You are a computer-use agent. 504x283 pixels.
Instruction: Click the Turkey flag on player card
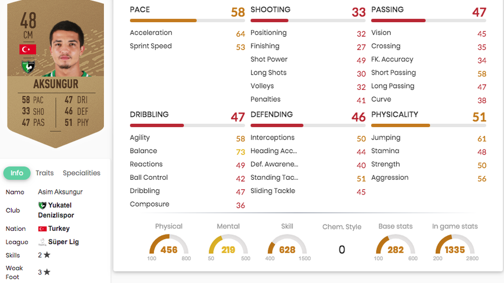coord(28,50)
